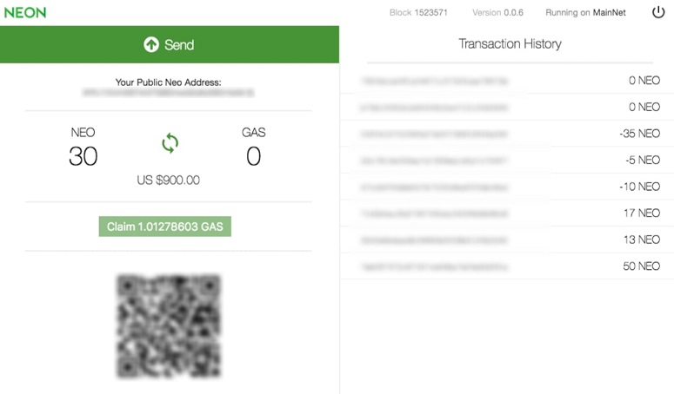Click the US $900.00 value

(x=169, y=181)
